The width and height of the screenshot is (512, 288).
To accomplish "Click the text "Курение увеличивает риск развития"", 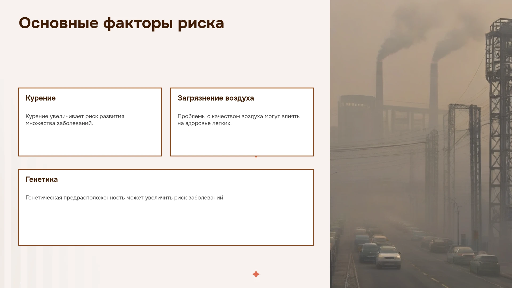I will [x=75, y=116].
